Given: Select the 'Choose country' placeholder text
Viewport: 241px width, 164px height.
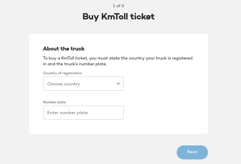Looking at the screenshot, I should (63, 84).
